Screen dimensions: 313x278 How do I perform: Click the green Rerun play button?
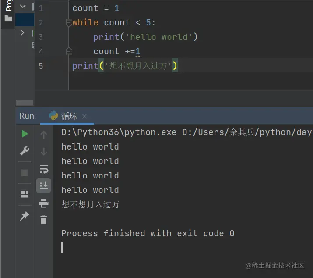[25, 134]
